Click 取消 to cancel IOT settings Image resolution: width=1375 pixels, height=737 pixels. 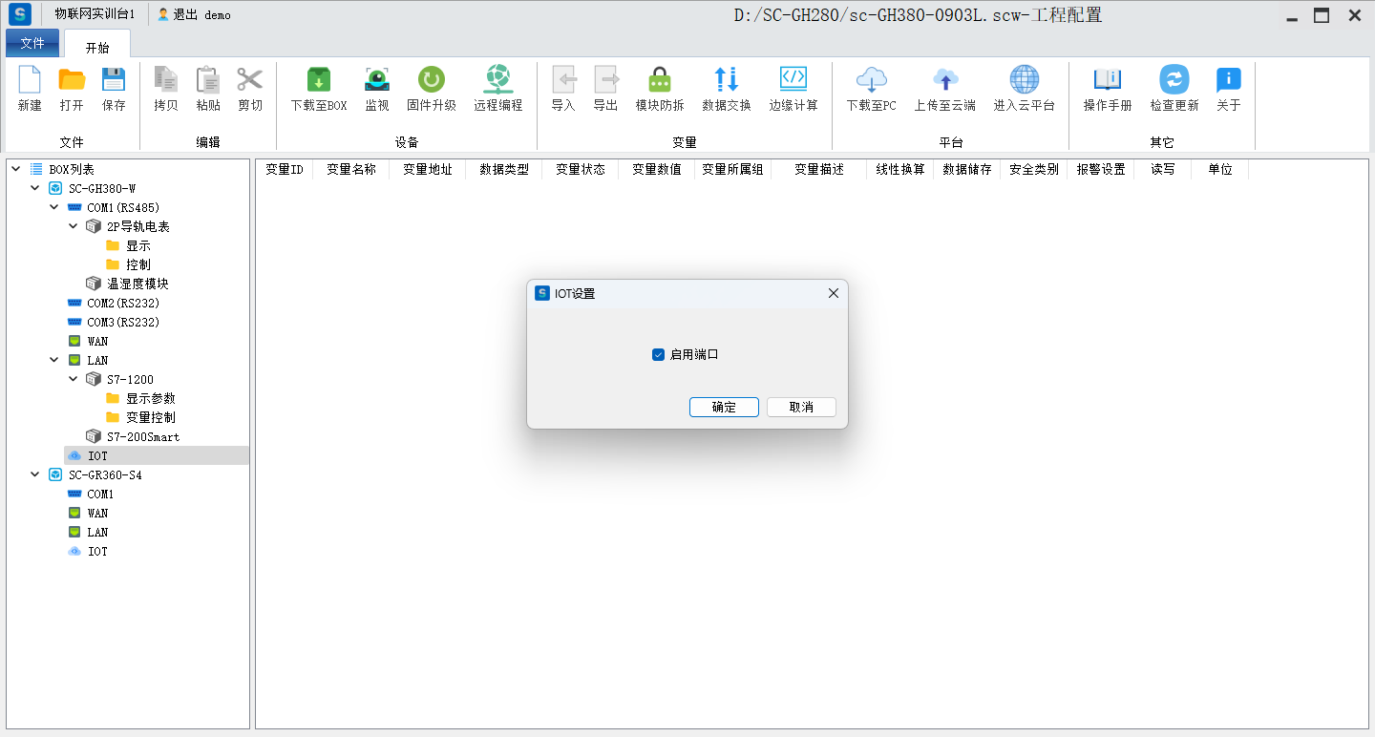click(801, 408)
